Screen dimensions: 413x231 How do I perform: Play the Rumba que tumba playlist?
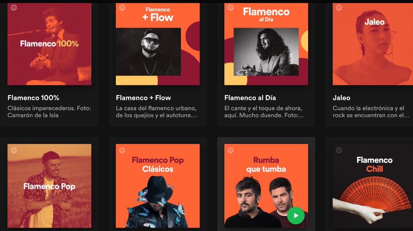(x=296, y=215)
